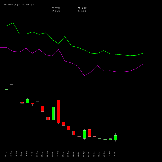
Task: Select the red candle on 03 Sep
Action: coord(89,133)
